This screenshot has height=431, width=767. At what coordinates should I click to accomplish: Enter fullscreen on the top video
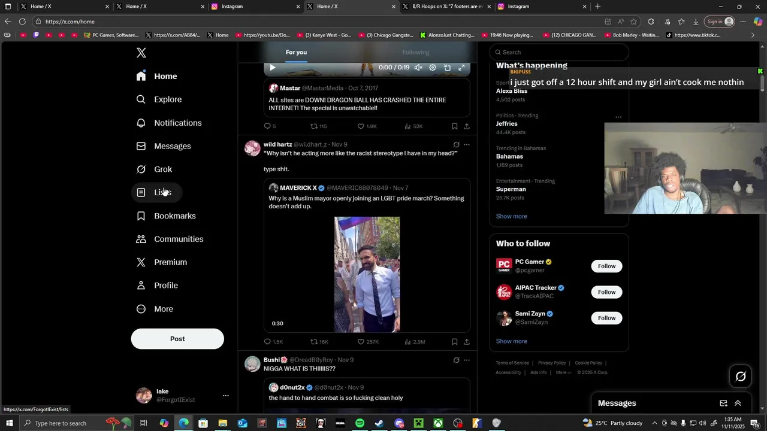(x=461, y=68)
